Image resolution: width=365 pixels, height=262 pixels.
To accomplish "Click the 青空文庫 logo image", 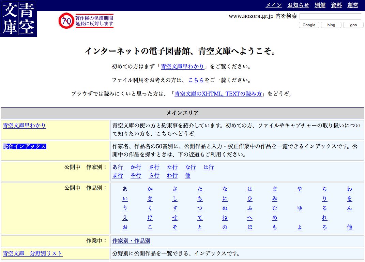I will click(18, 18).
